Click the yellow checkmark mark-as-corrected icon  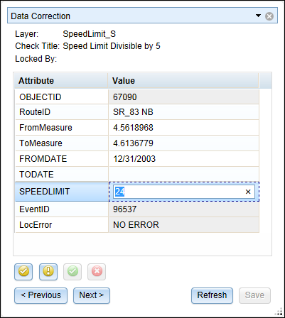pyautogui.click(x=23, y=272)
